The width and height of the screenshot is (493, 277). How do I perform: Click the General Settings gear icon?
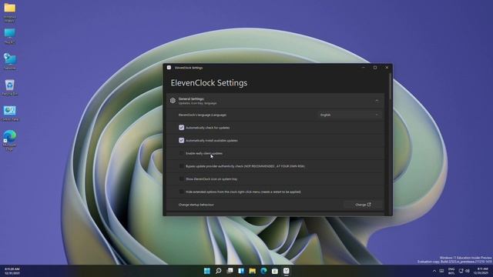(173, 101)
